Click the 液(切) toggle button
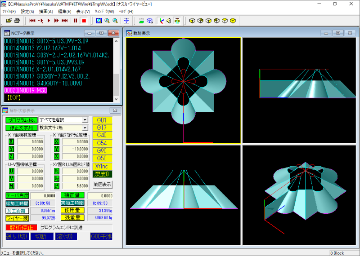 coord(66,236)
